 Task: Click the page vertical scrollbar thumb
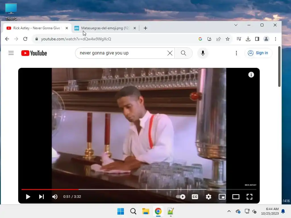(x=279, y=66)
